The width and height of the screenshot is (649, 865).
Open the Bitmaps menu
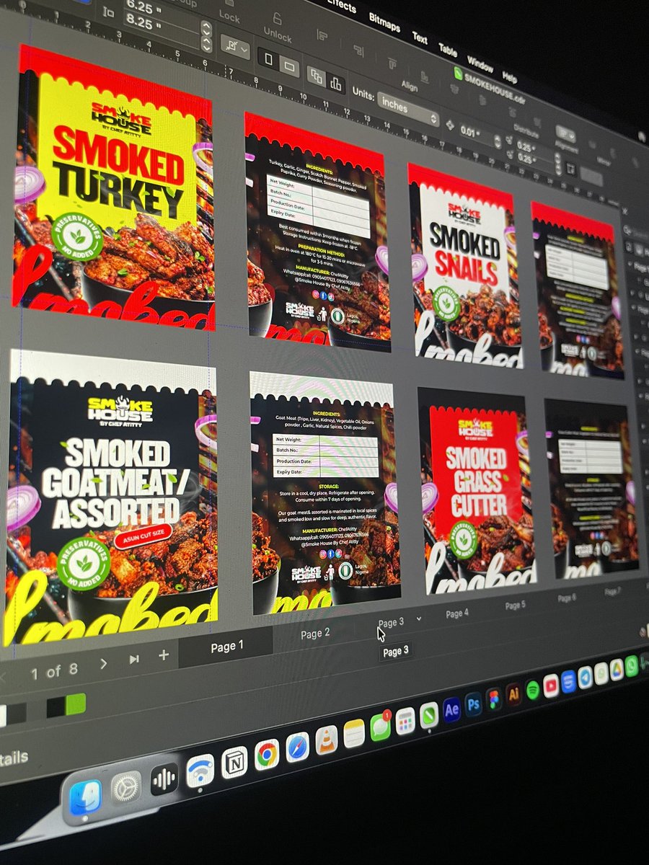384,23
